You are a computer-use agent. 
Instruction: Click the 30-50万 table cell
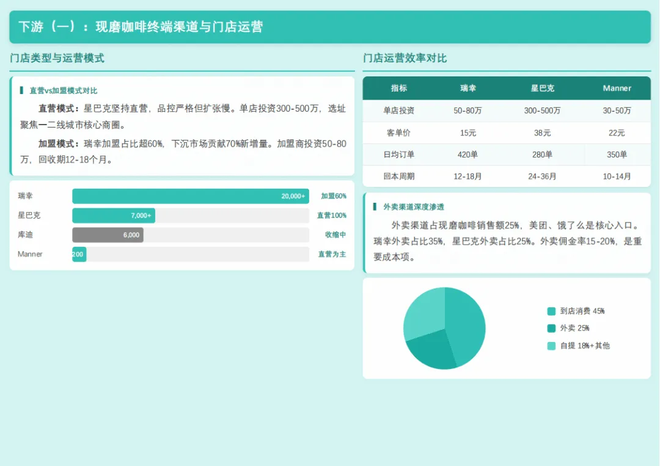click(617, 111)
